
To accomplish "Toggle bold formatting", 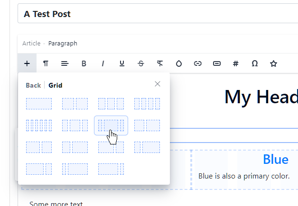I will click(x=84, y=63).
